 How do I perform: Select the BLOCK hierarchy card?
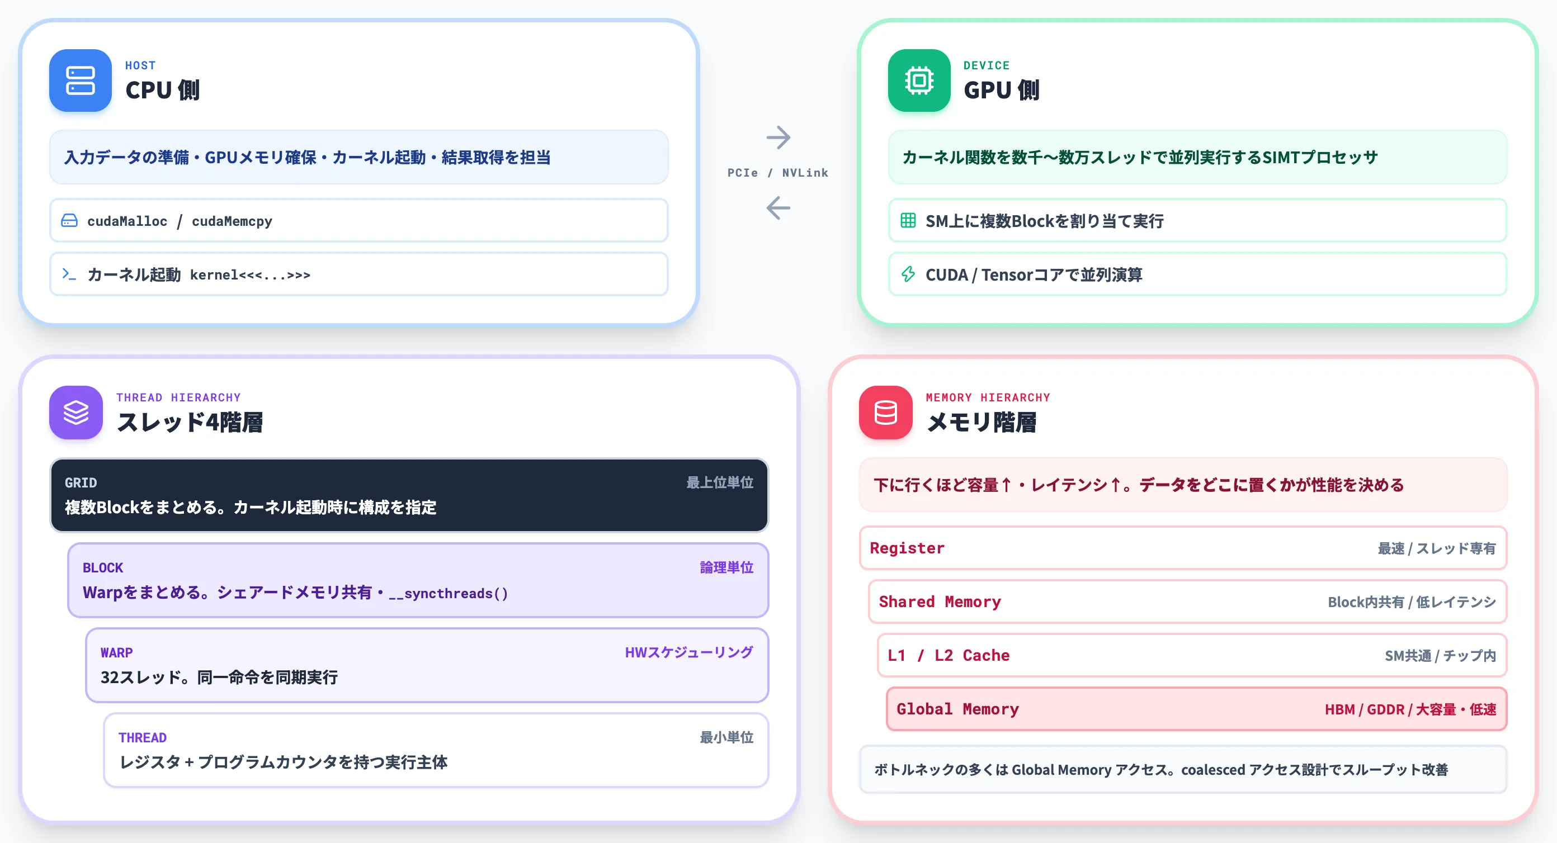pos(418,580)
